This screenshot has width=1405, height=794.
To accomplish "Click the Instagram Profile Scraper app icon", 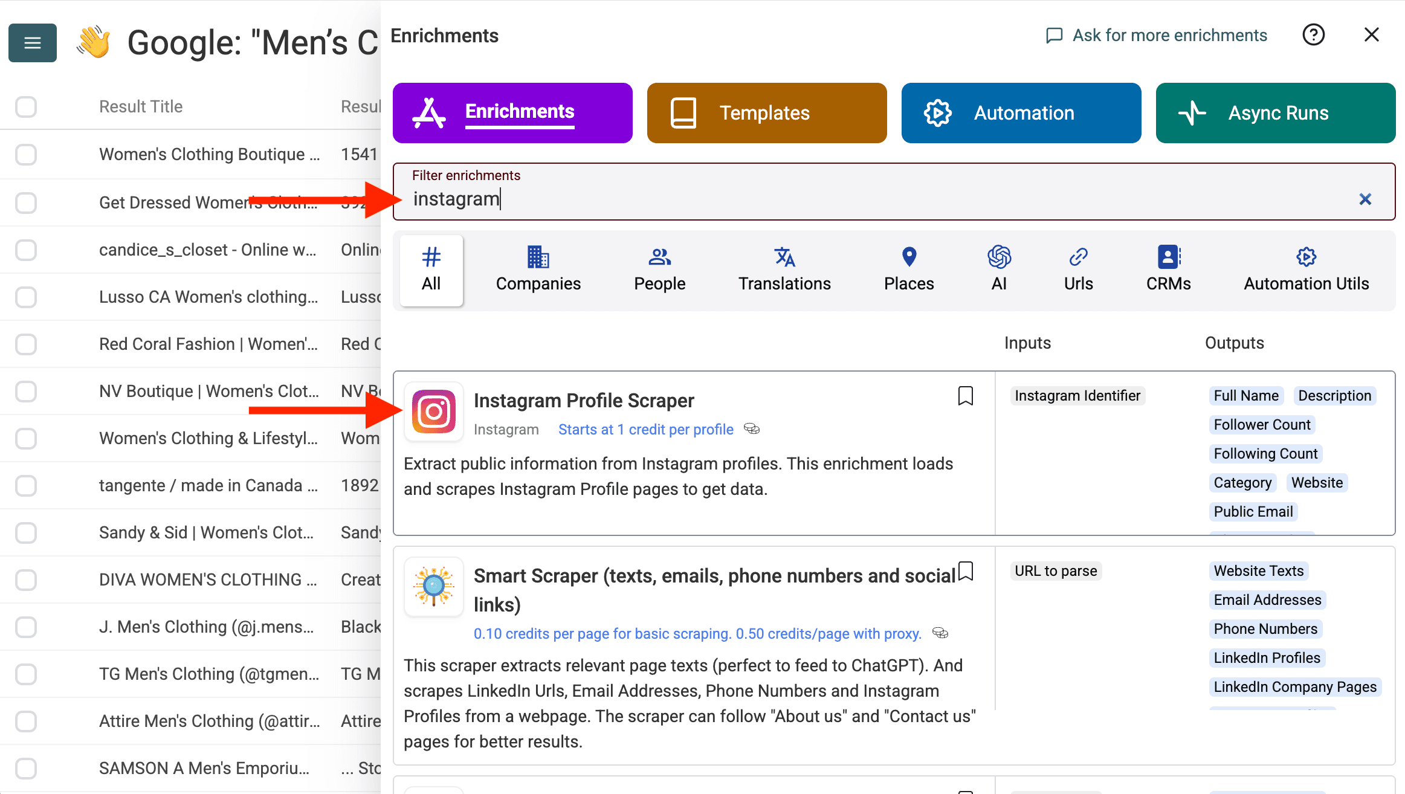I will tap(433, 412).
